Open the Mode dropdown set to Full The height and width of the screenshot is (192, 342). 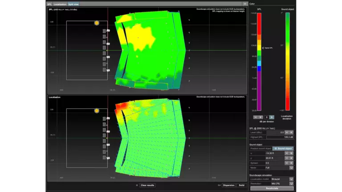291,168
